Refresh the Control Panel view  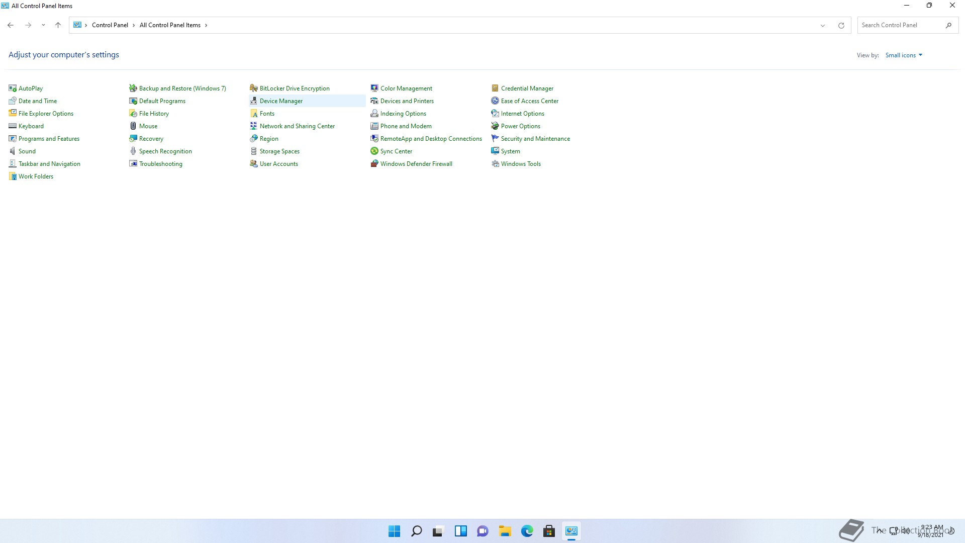pos(841,25)
